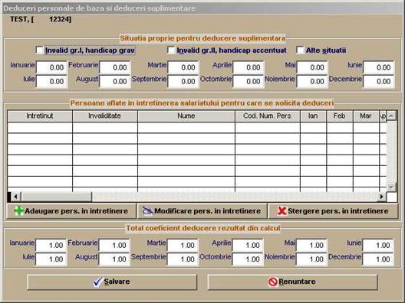
Task: Click the Septembrie field in Total coeficient section
Action: click(x=183, y=259)
